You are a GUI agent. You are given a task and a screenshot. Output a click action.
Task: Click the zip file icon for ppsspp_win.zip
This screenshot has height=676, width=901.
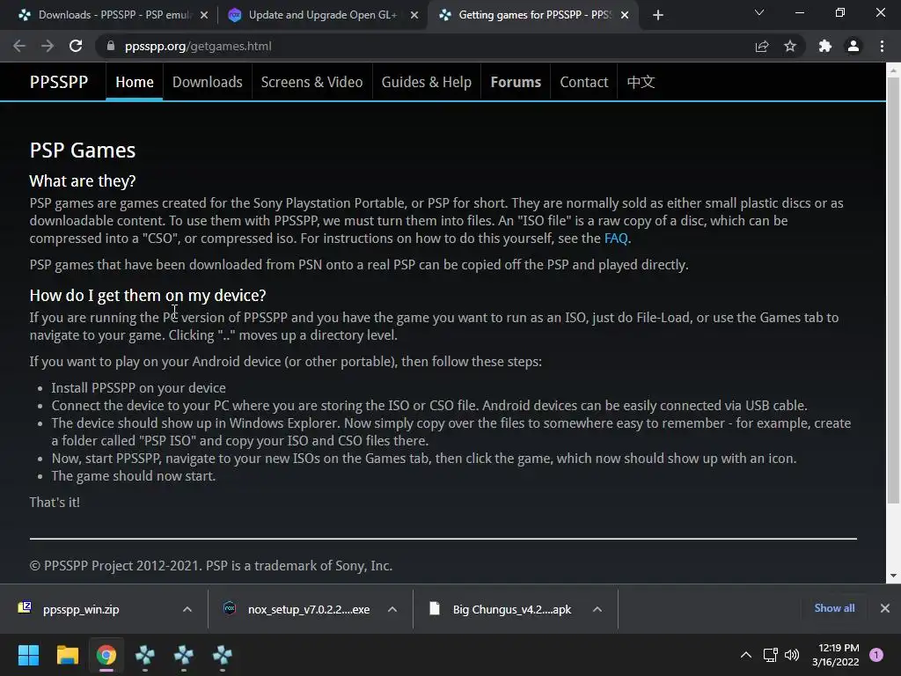(x=25, y=607)
